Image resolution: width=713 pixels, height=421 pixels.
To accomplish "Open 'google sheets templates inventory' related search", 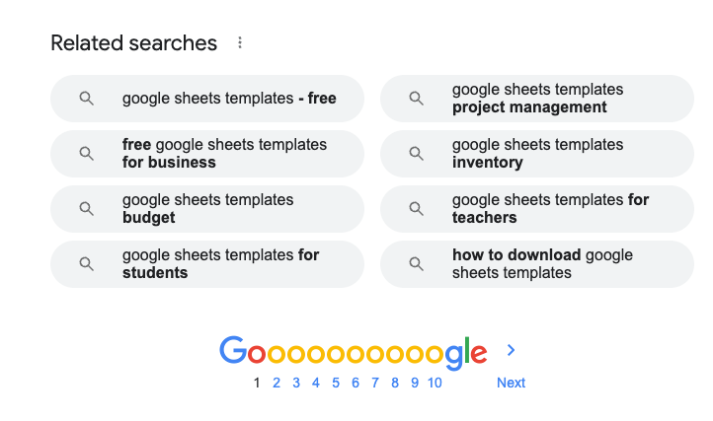I will point(537,154).
